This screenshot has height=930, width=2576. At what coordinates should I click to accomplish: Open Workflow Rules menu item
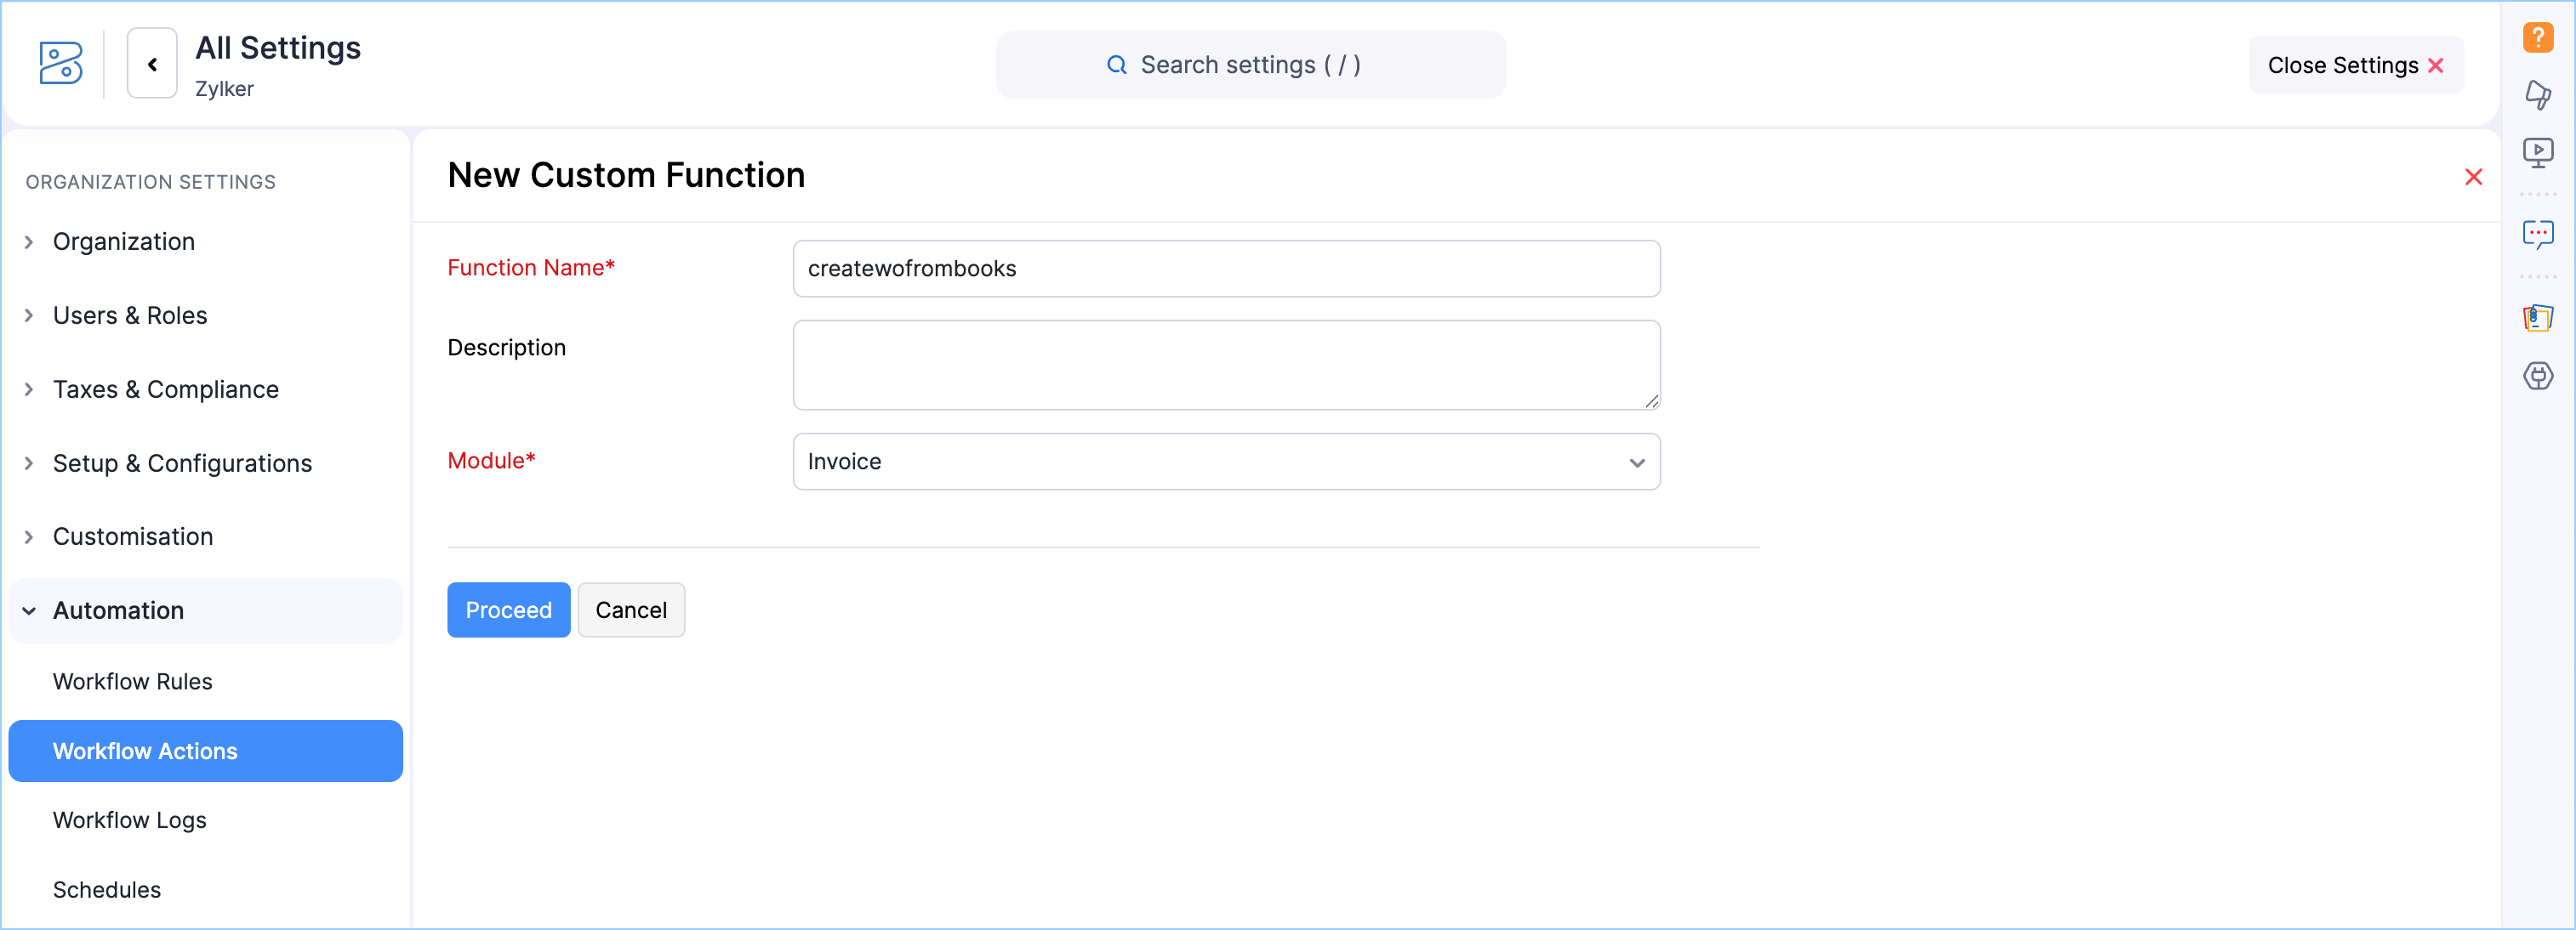[x=132, y=681]
